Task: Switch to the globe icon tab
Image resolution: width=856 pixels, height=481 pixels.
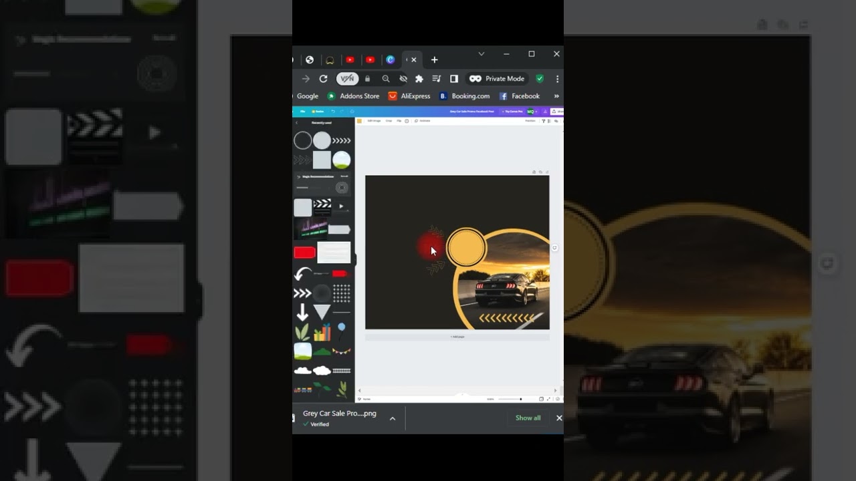Action: 310,60
